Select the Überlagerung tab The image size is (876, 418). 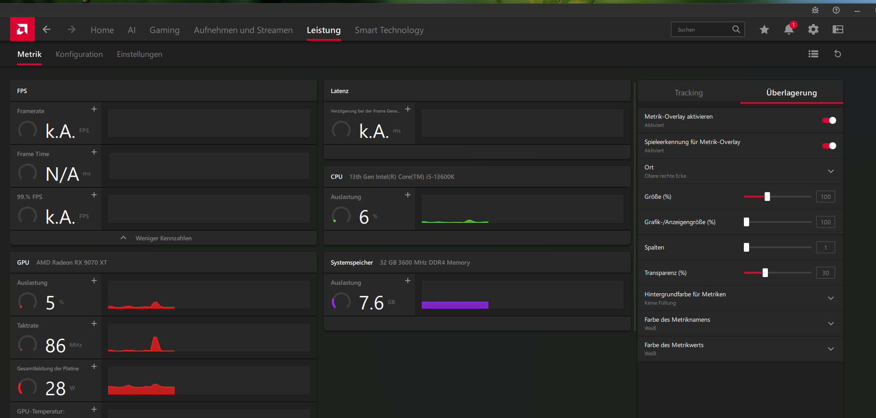[792, 93]
